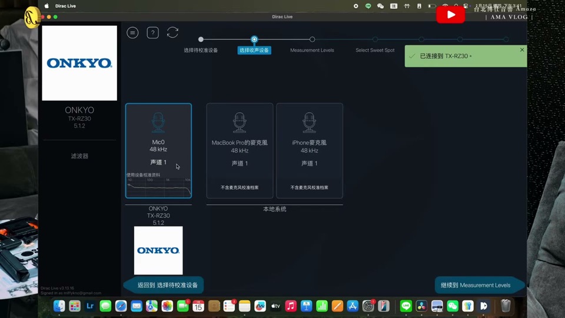Open the Apple menu
Screen dimensions: 565x318
pyautogui.click(x=46, y=6)
